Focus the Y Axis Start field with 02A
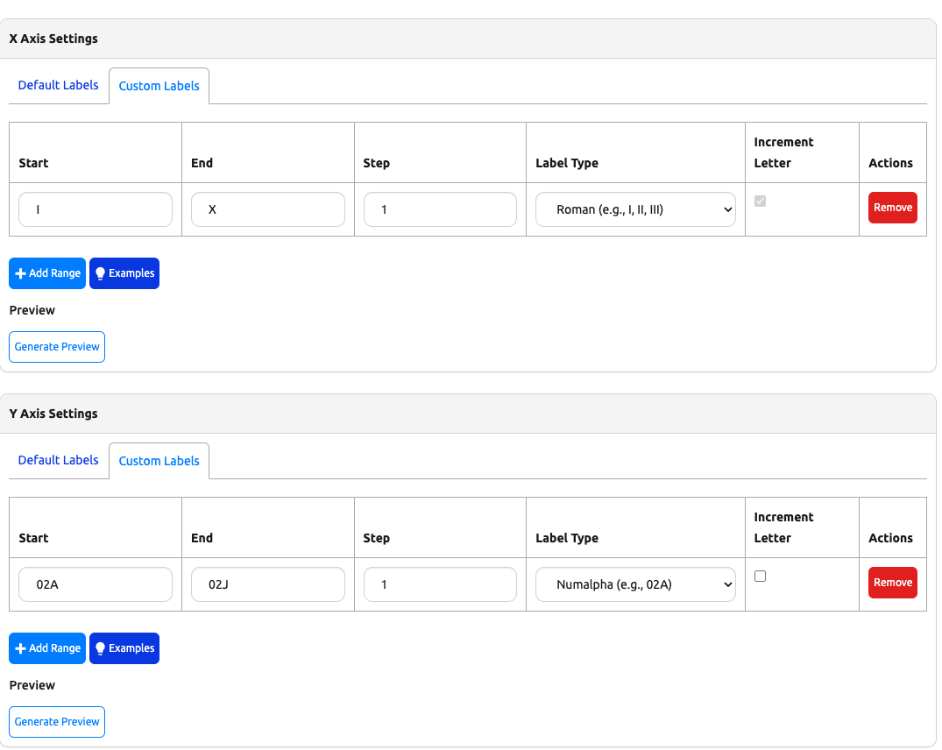Viewport: 942px width, 750px height. pyautogui.click(x=96, y=584)
